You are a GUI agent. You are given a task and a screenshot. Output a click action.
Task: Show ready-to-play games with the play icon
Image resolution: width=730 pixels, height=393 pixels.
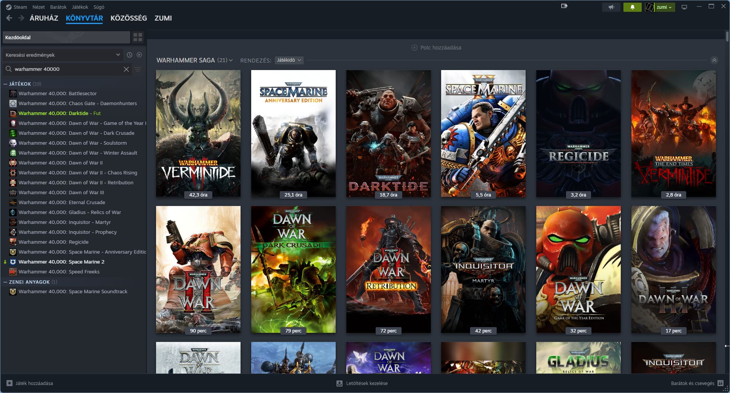point(139,55)
